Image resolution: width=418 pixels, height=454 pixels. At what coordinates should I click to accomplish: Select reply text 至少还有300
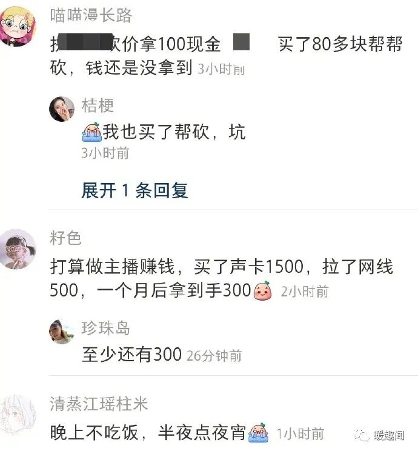click(131, 354)
